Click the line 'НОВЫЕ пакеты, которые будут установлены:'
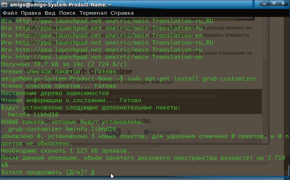This screenshot has height=180, width=290. (73, 122)
